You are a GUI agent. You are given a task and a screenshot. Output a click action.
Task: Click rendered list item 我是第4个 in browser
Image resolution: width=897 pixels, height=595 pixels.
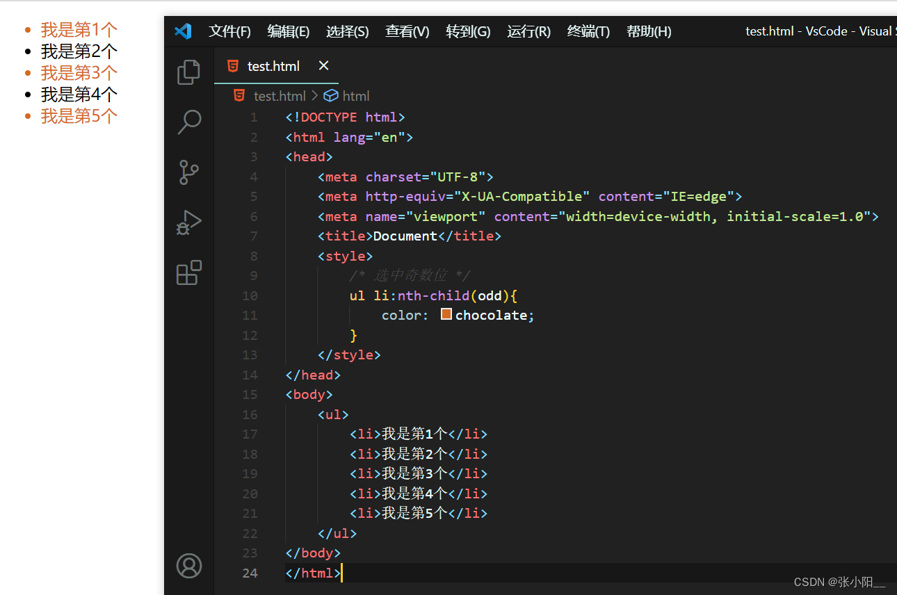coord(79,95)
